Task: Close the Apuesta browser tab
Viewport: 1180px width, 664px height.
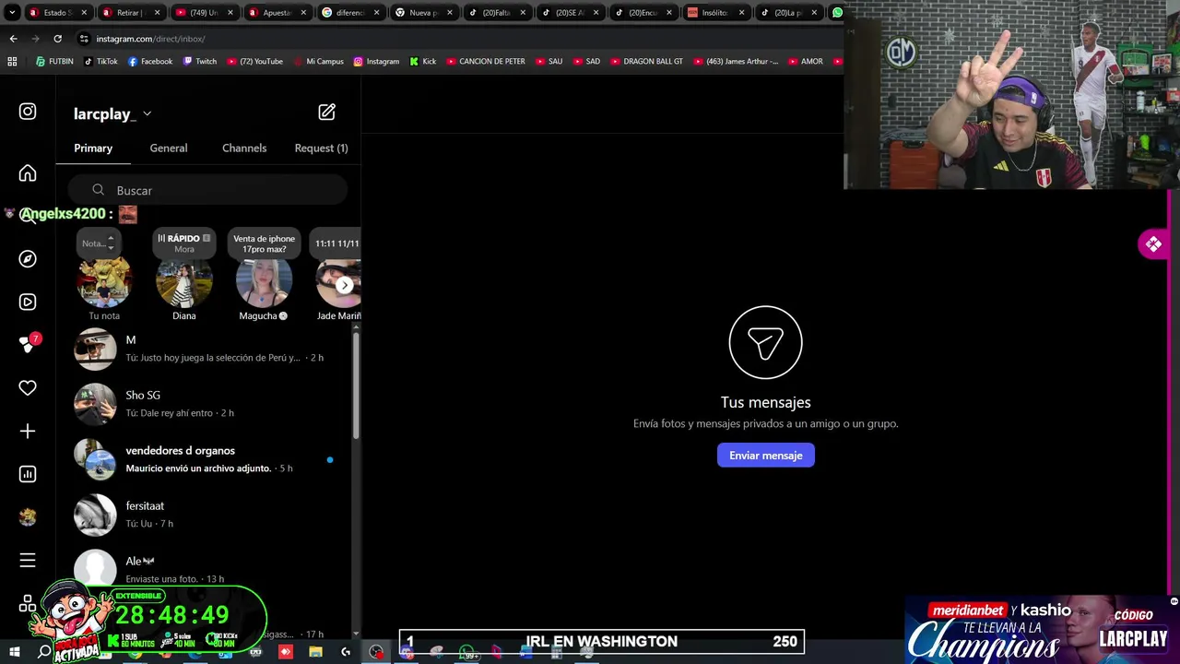Action: [303, 13]
